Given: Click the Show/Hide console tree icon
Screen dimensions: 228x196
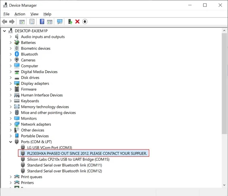Looking at the screenshot, I should click(22, 22).
